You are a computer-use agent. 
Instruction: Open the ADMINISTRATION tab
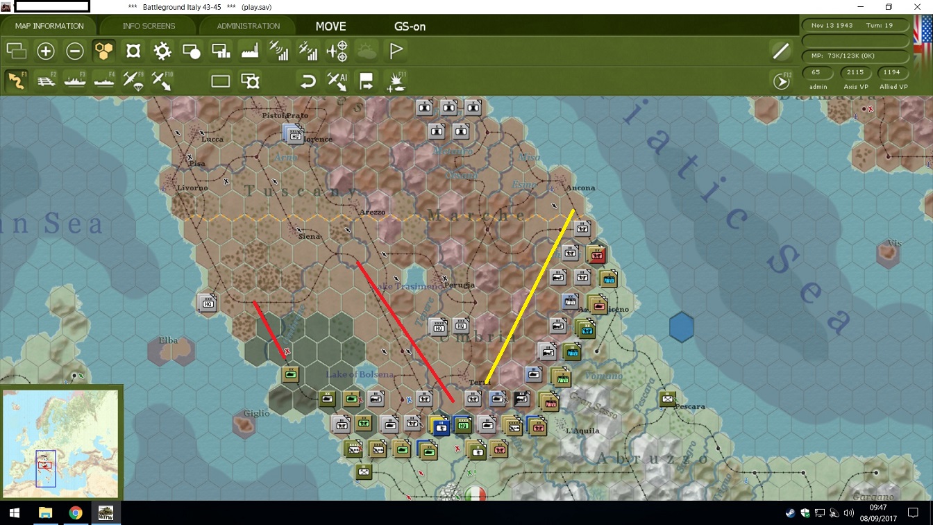coord(248,26)
